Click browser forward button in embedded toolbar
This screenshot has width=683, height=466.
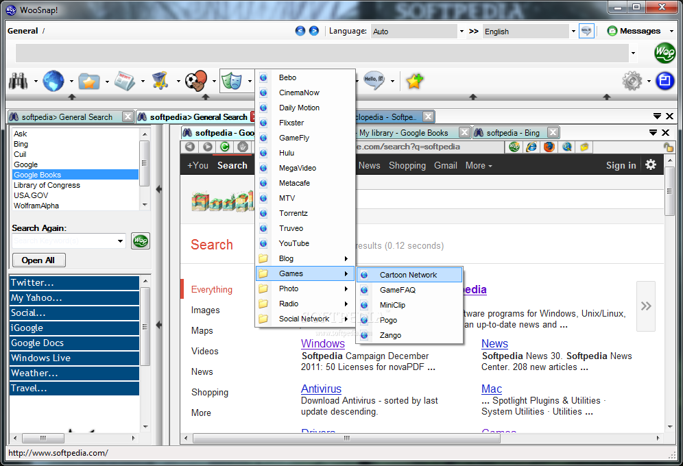coord(207,147)
